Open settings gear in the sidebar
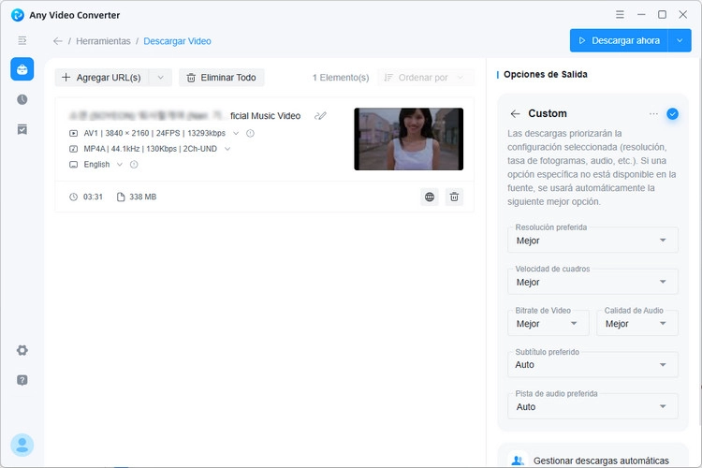This screenshot has width=702, height=468. [22, 350]
